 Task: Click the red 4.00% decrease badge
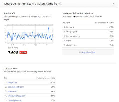coord(23,53)
